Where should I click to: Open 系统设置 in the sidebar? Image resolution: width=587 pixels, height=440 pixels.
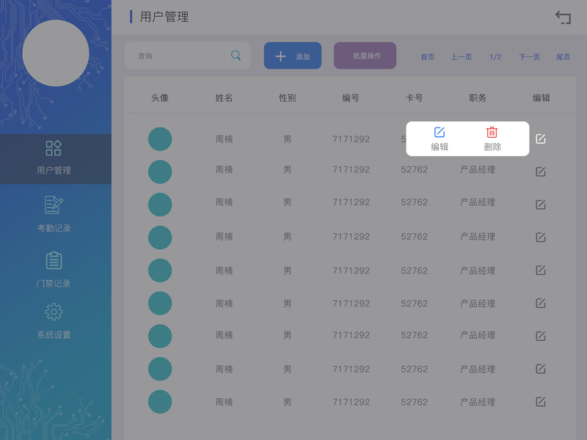coord(54,321)
